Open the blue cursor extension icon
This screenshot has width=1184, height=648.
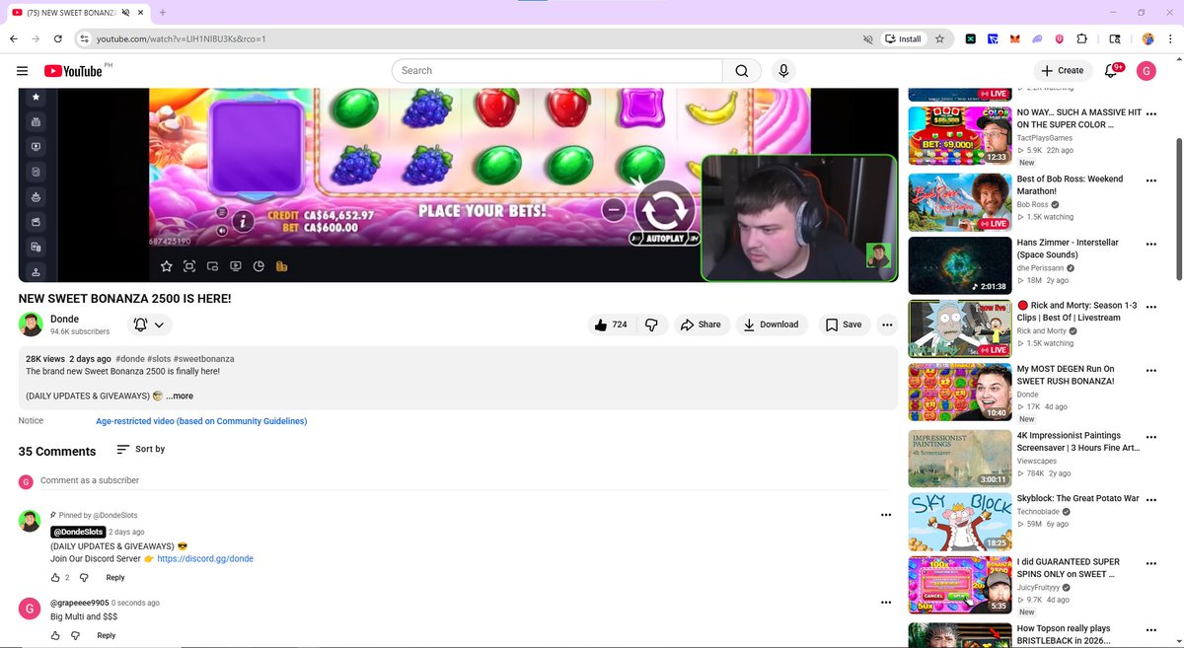[993, 38]
